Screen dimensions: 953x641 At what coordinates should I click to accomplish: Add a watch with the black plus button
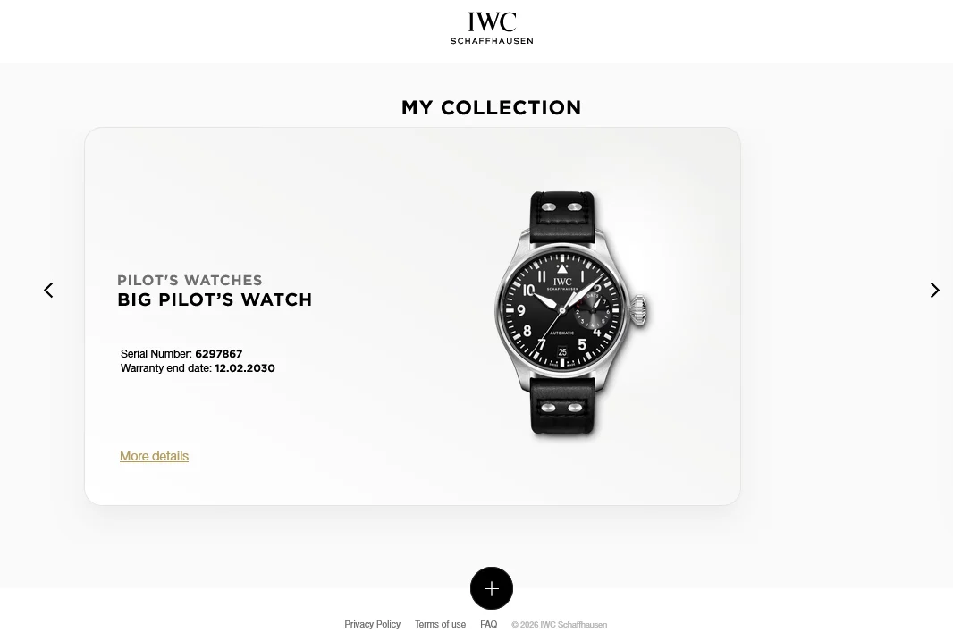pos(491,588)
